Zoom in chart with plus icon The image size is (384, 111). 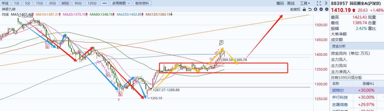[x=316, y=9]
